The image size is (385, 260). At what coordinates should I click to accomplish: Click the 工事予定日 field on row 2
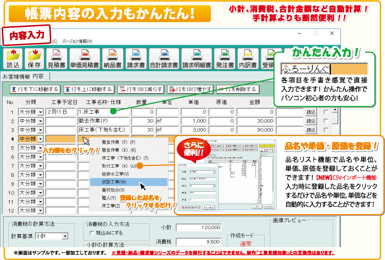pyautogui.click(x=61, y=121)
